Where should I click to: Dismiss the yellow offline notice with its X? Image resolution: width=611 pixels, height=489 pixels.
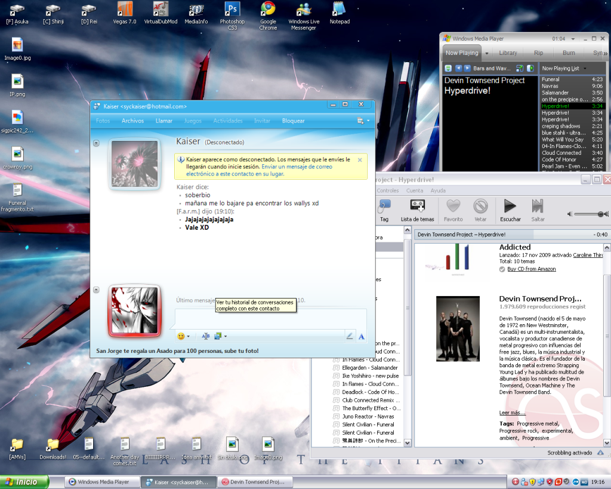coord(360,160)
